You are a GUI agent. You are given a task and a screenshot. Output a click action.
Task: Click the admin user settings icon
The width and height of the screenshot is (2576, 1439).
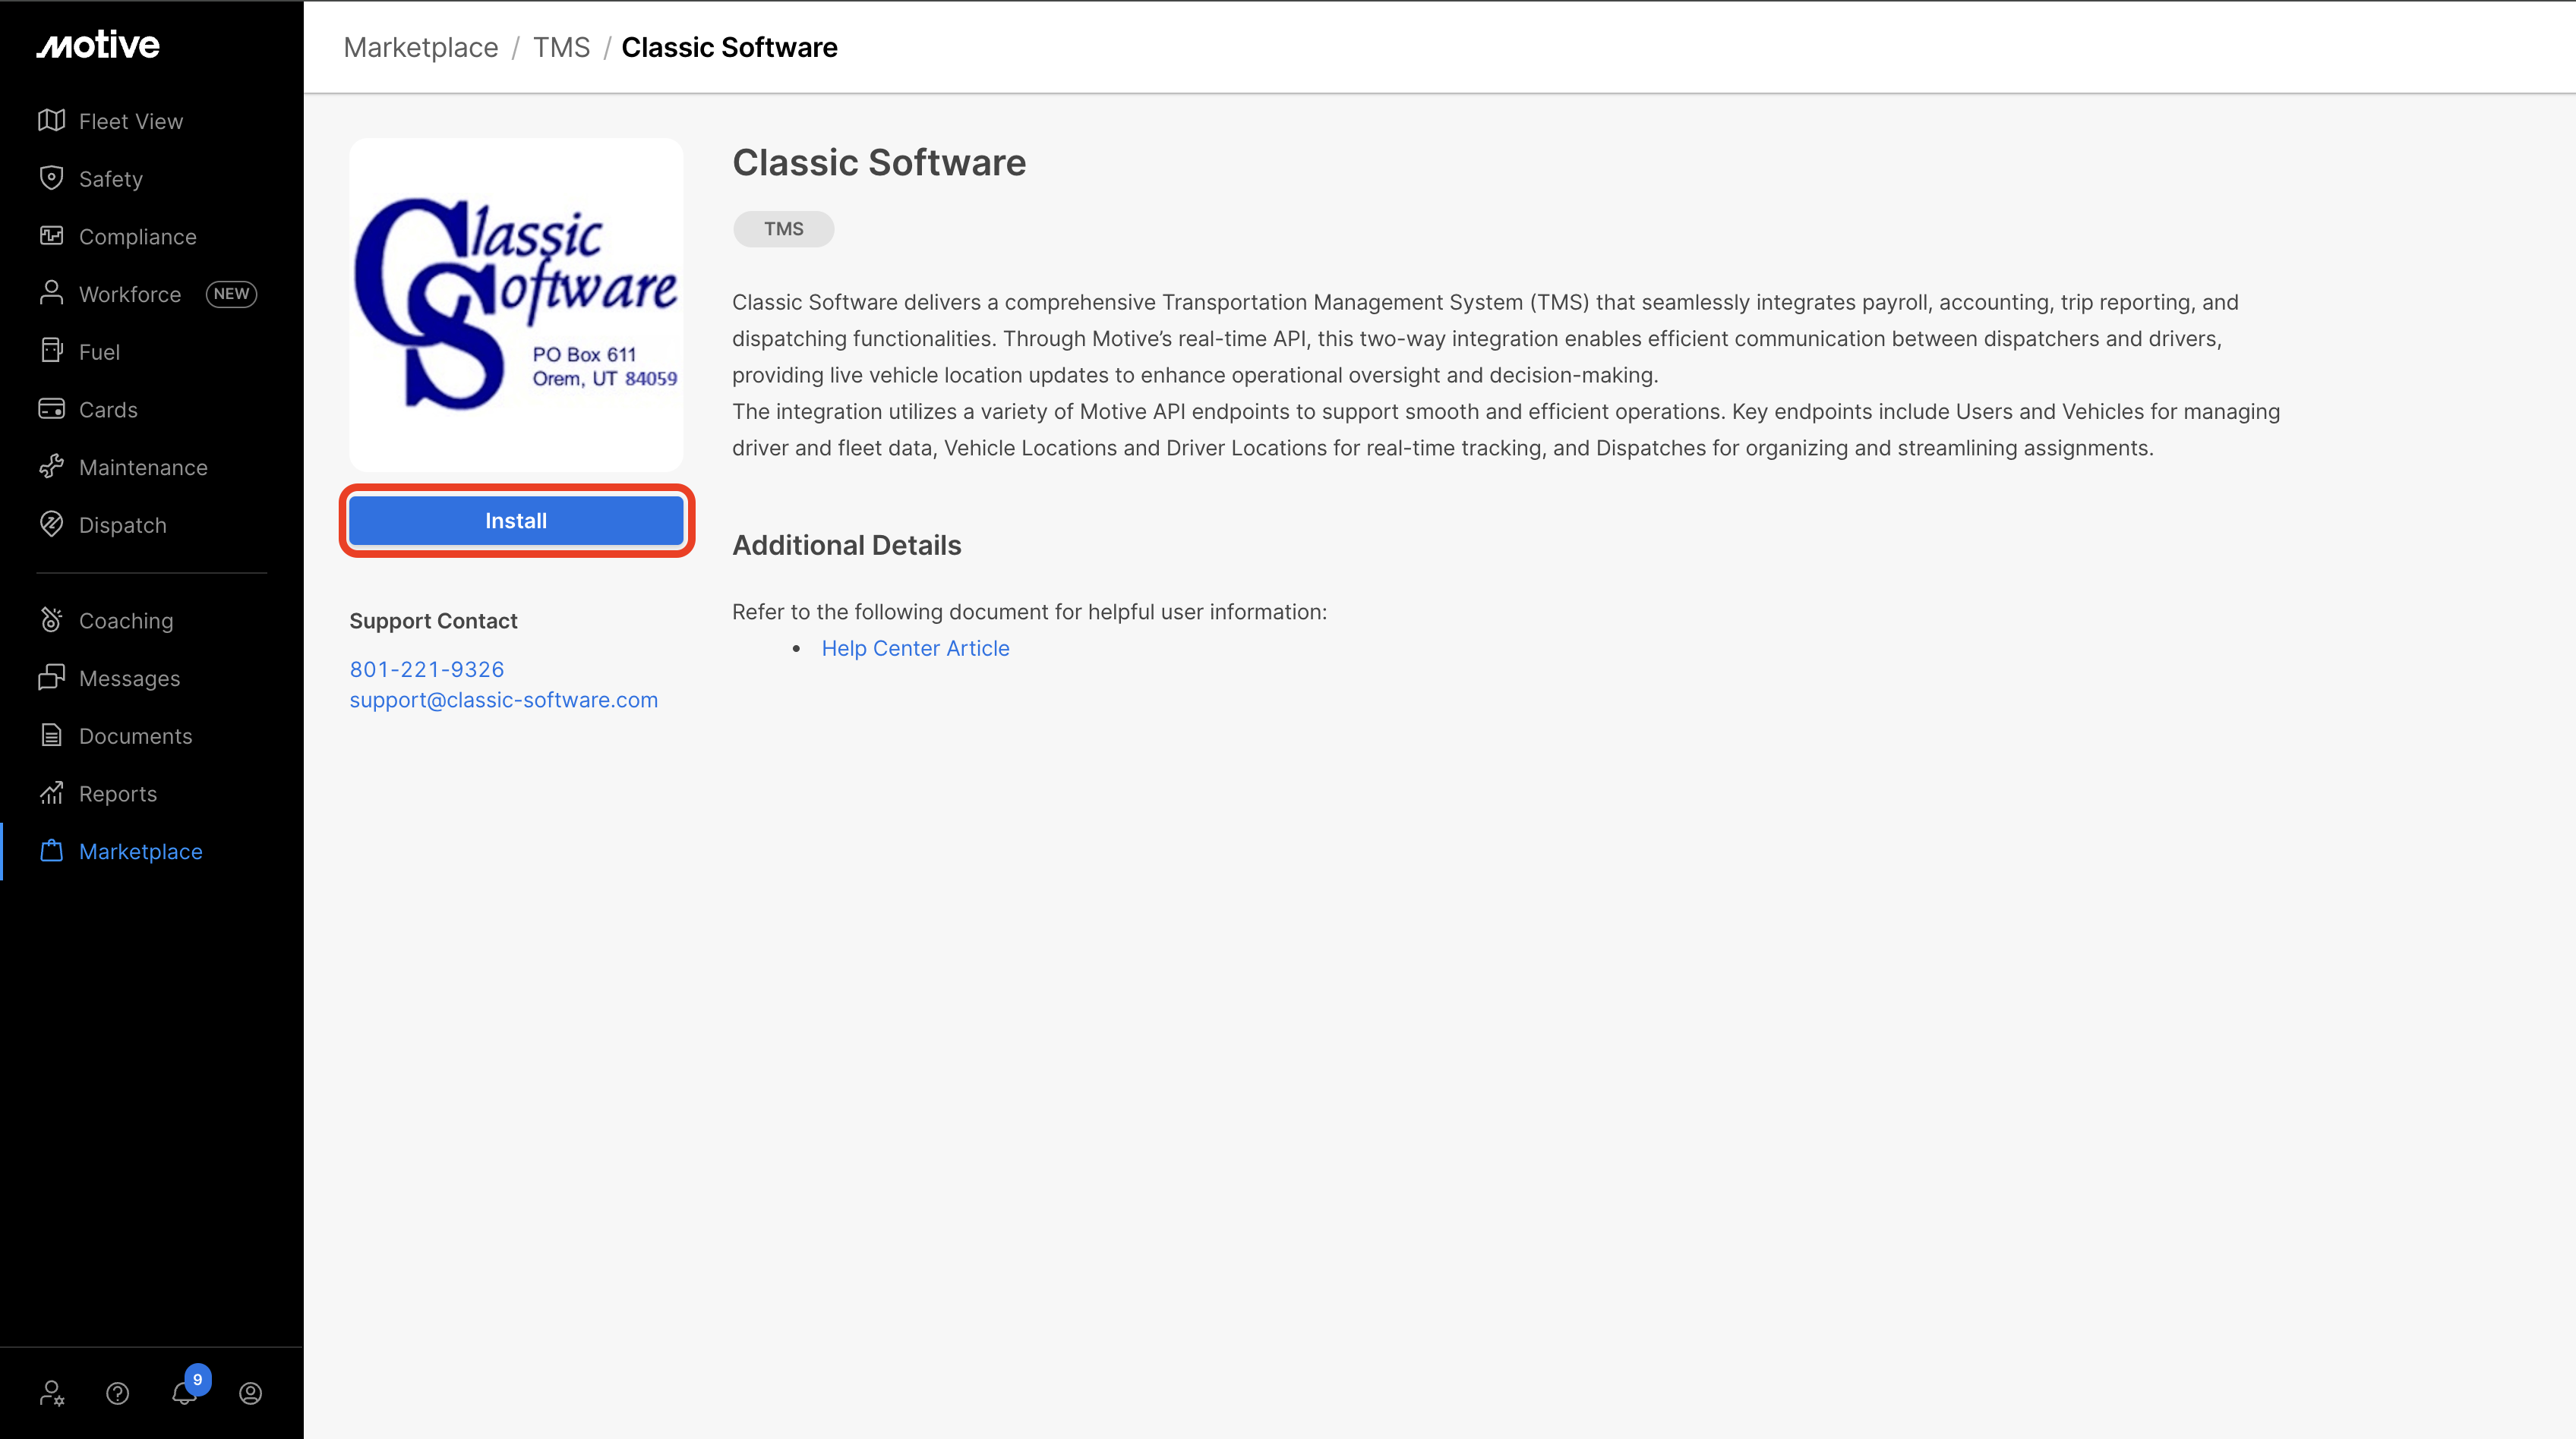52,1393
